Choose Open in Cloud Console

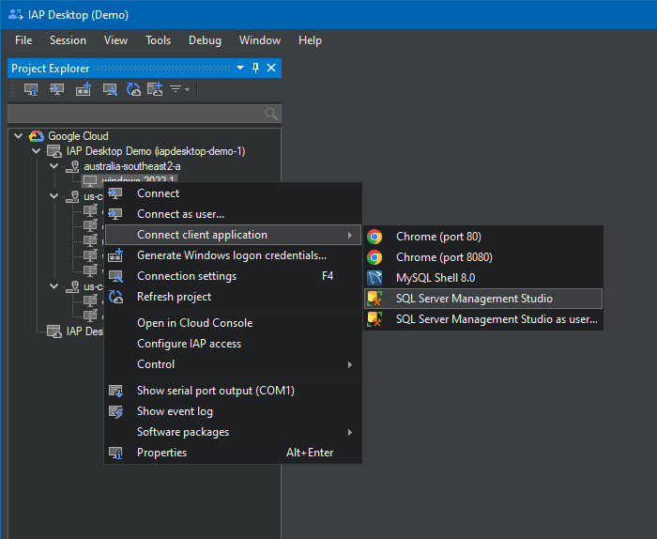(233, 323)
